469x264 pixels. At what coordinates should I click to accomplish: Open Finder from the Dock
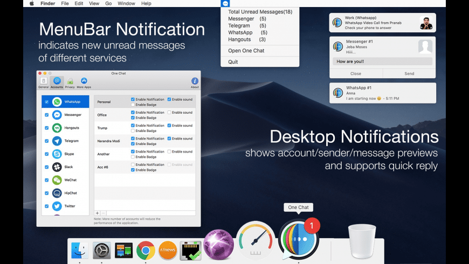click(x=80, y=250)
